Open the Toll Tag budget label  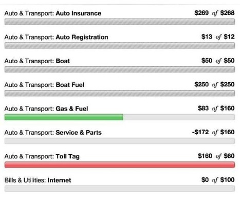[42, 156]
